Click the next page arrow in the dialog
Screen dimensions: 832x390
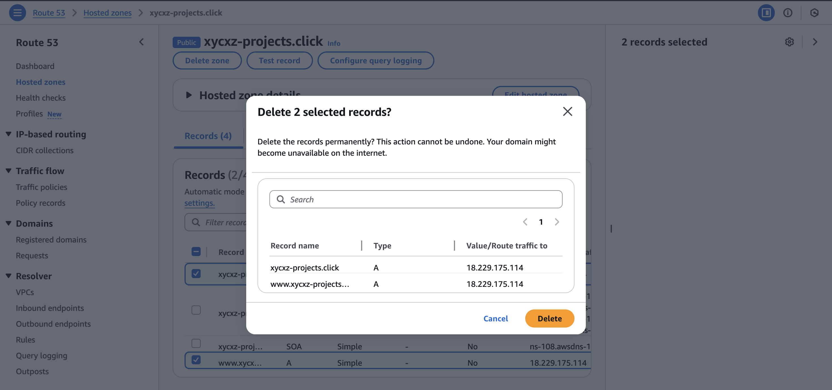click(557, 222)
